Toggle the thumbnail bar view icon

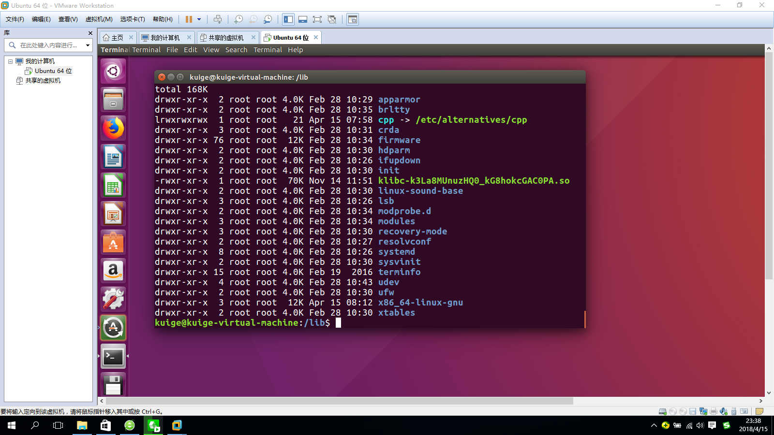pyautogui.click(x=303, y=19)
